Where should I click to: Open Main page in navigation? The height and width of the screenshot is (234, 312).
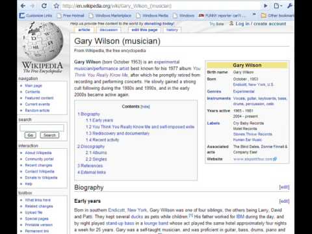click(x=33, y=86)
